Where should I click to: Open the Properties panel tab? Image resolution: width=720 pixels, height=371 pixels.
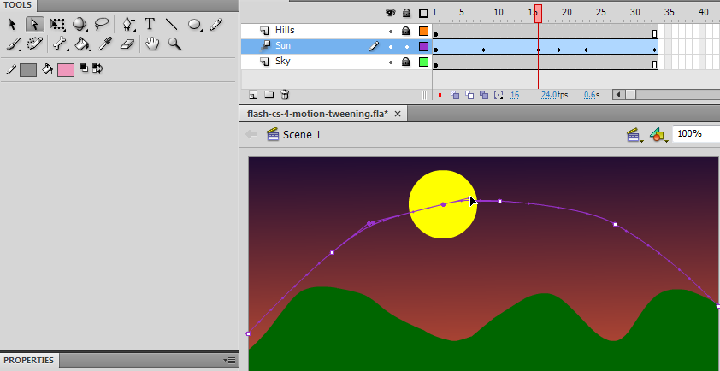click(x=29, y=361)
